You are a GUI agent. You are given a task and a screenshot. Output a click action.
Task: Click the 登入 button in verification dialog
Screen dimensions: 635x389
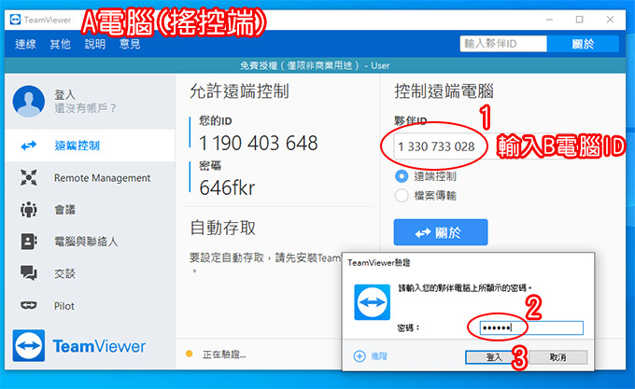[x=495, y=357]
